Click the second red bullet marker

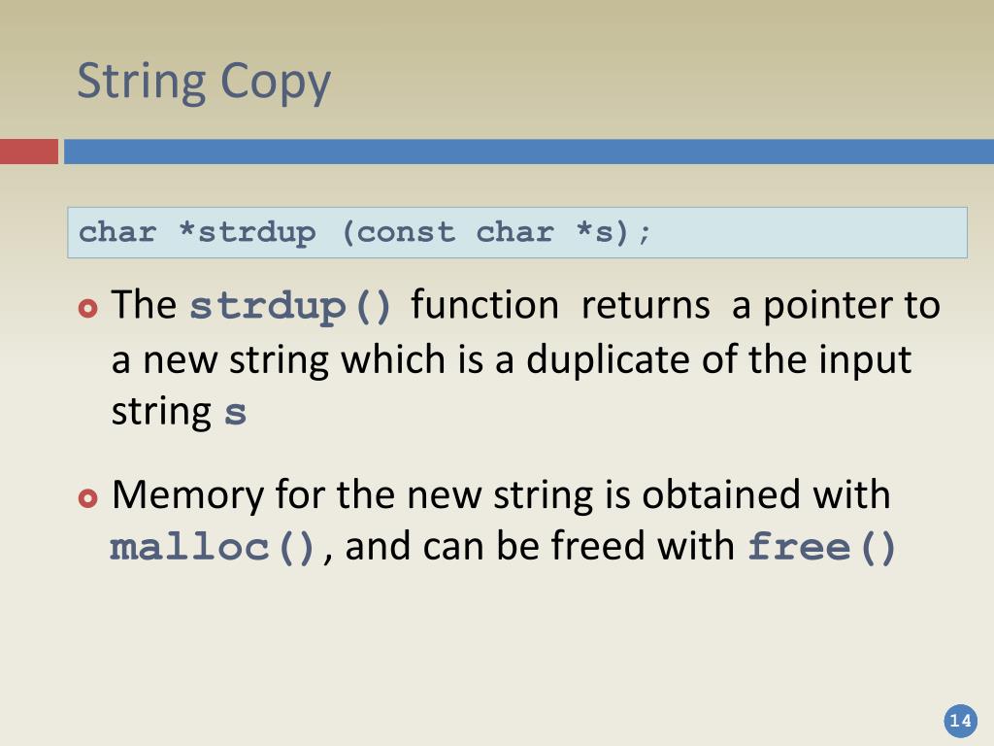click(88, 498)
